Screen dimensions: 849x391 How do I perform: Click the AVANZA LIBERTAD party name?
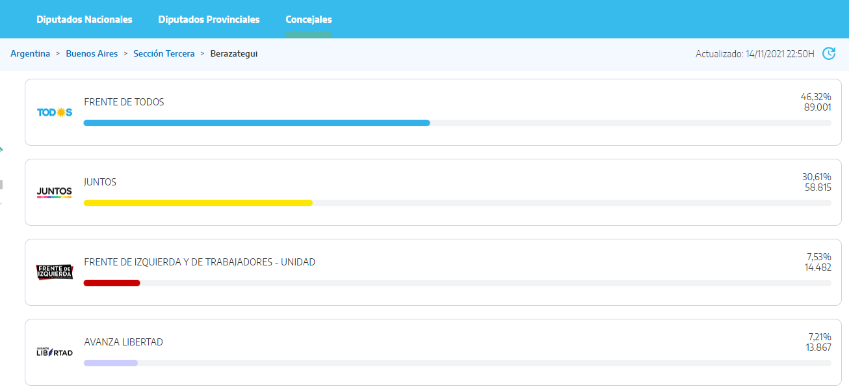point(124,342)
